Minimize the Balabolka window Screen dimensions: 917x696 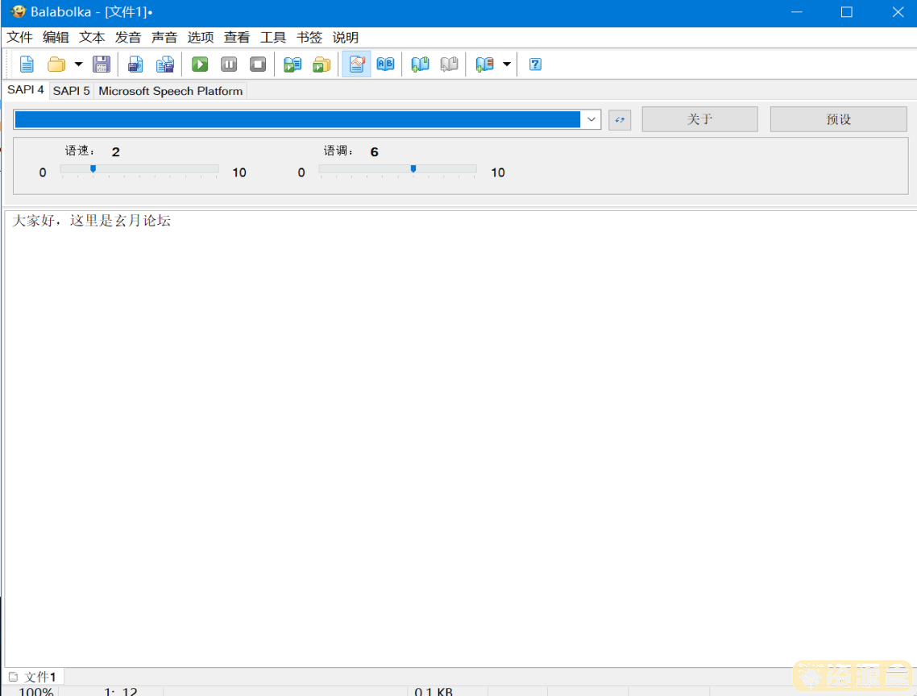point(796,12)
